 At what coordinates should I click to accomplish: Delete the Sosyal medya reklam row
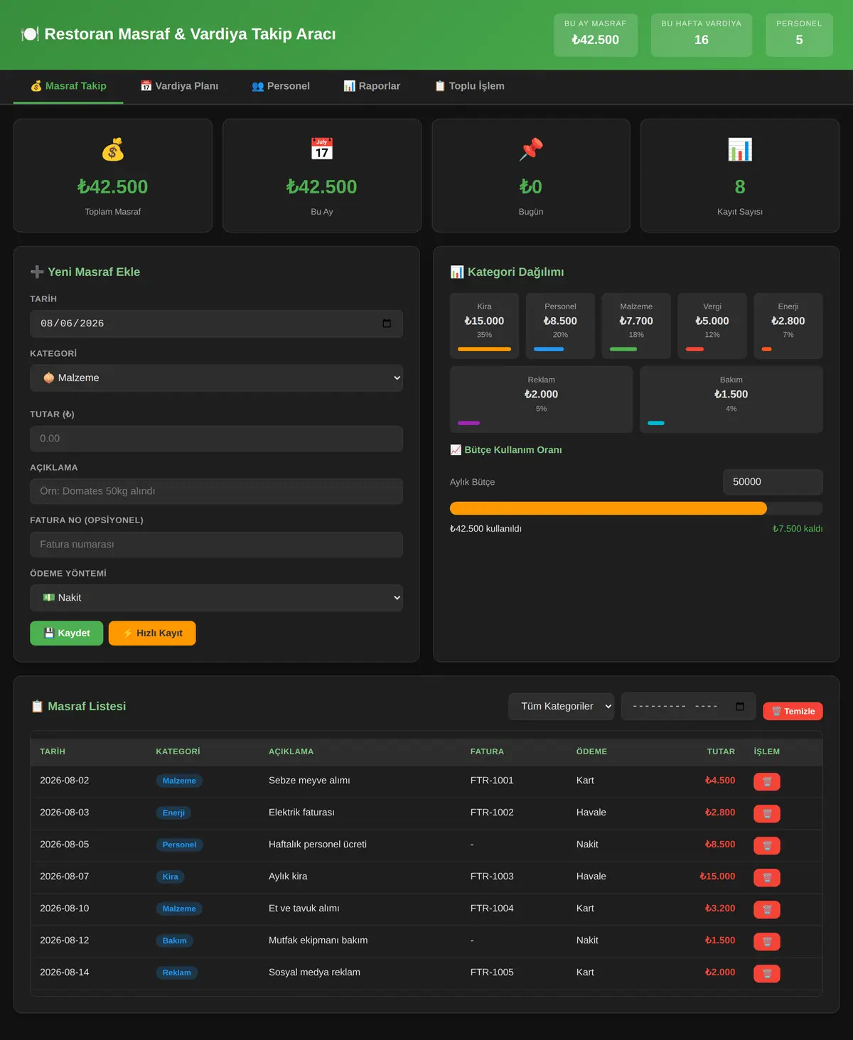(x=766, y=973)
